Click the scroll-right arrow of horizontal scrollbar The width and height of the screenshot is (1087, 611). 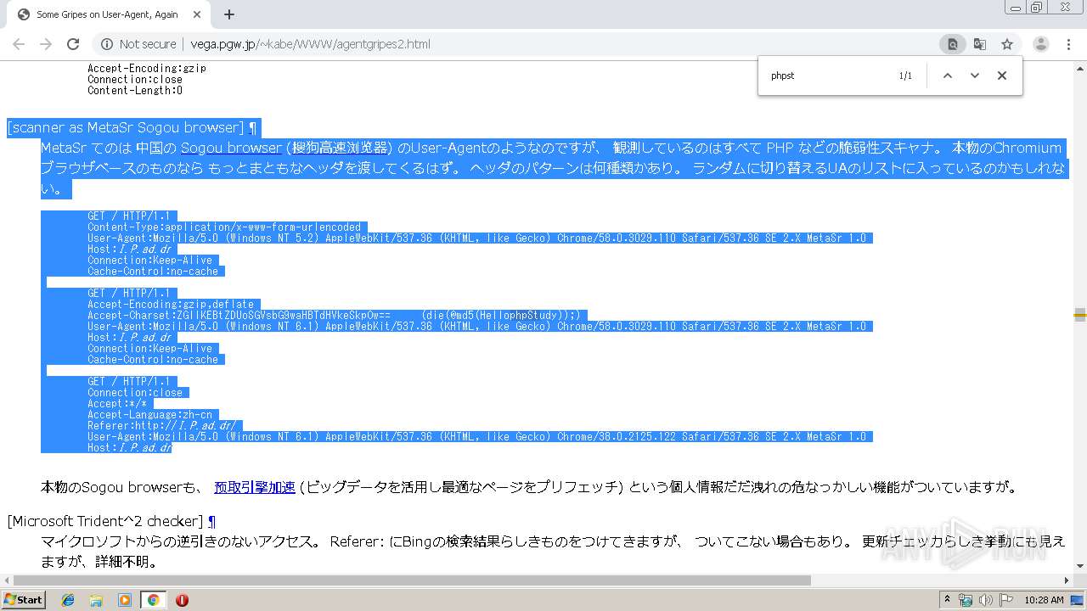coord(1066,580)
